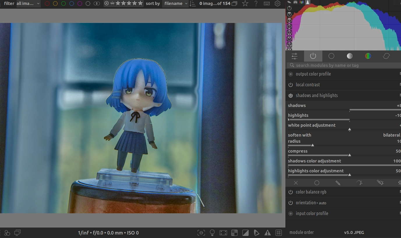Toggle the gray unlabeled color filter

pyautogui.click(x=88, y=3)
